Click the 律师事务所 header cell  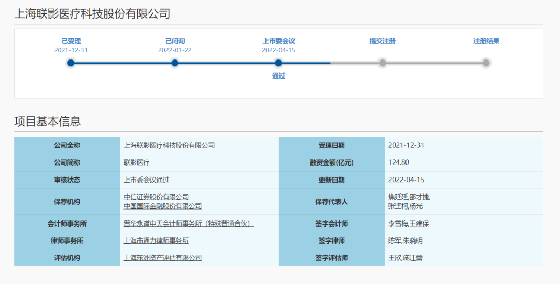point(67,241)
